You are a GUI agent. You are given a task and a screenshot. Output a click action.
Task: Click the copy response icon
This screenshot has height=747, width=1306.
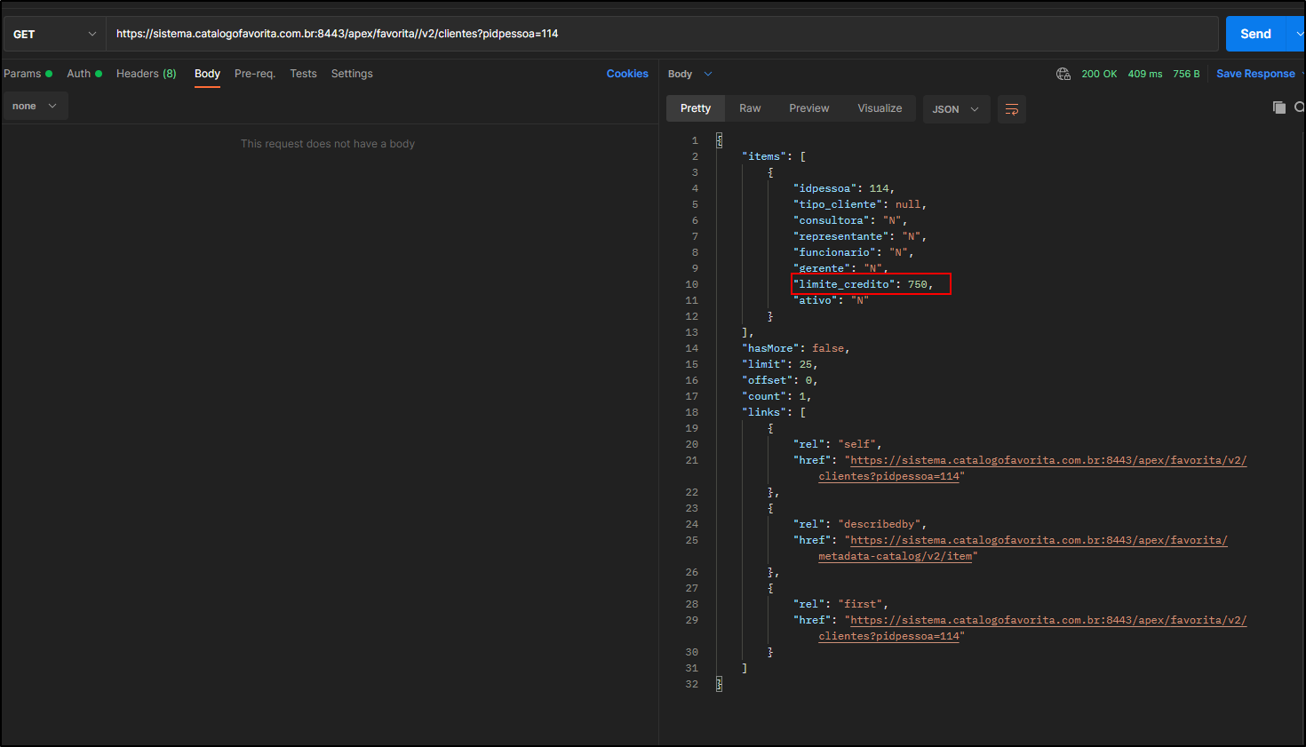pyautogui.click(x=1278, y=107)
